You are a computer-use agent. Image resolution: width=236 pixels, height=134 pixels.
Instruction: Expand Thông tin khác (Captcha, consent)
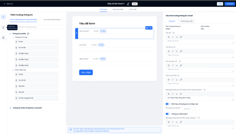10,108
